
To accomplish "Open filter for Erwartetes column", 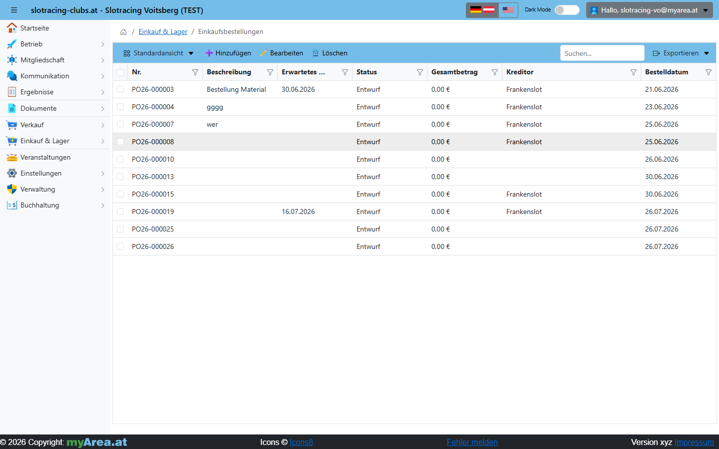I will point(345,72).
